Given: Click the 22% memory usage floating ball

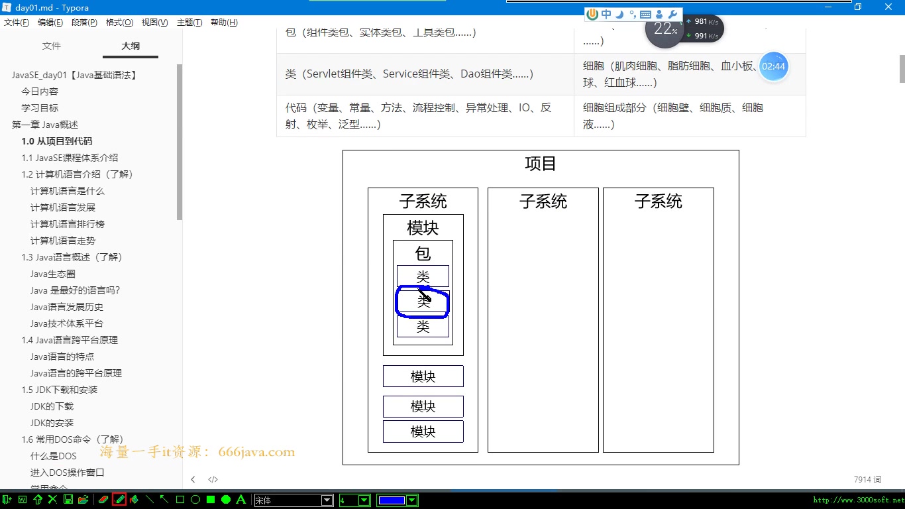Looking at the screenshot, I should click(x=665, y=29).
